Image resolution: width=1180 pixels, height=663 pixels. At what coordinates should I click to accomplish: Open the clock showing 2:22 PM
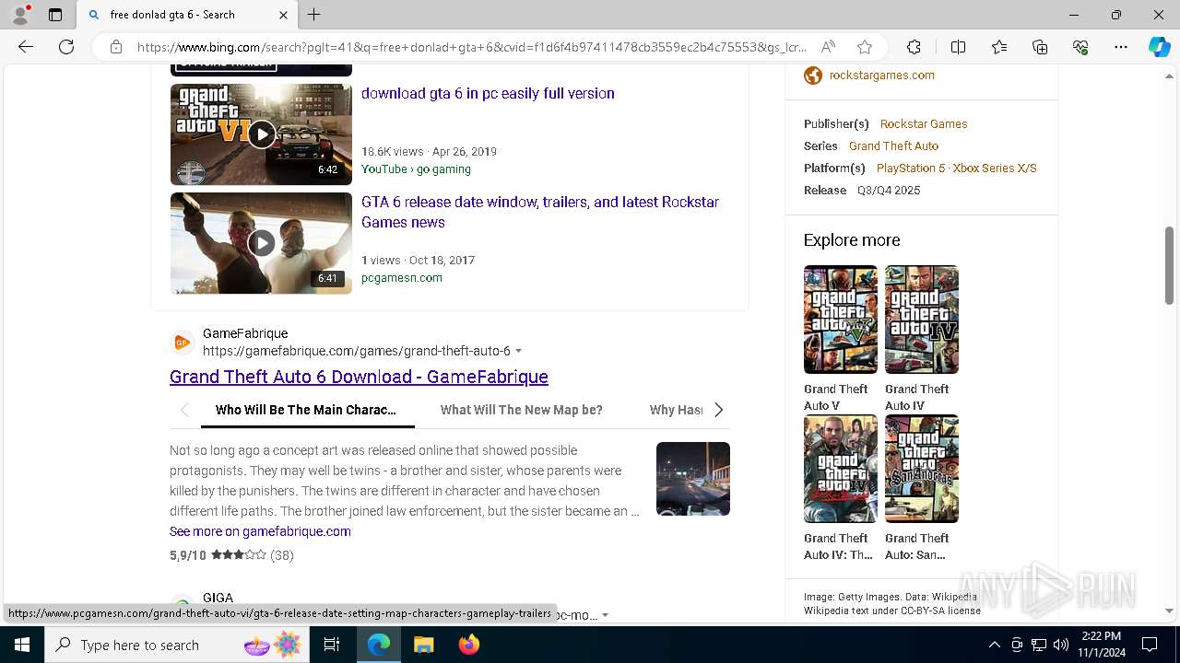coord(1102,645)
